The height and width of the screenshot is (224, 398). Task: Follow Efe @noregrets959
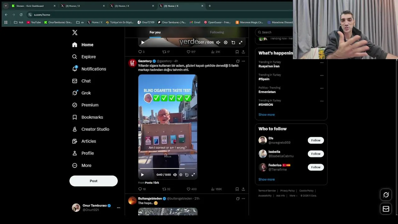pyautogui.click(x=316, y=140)
